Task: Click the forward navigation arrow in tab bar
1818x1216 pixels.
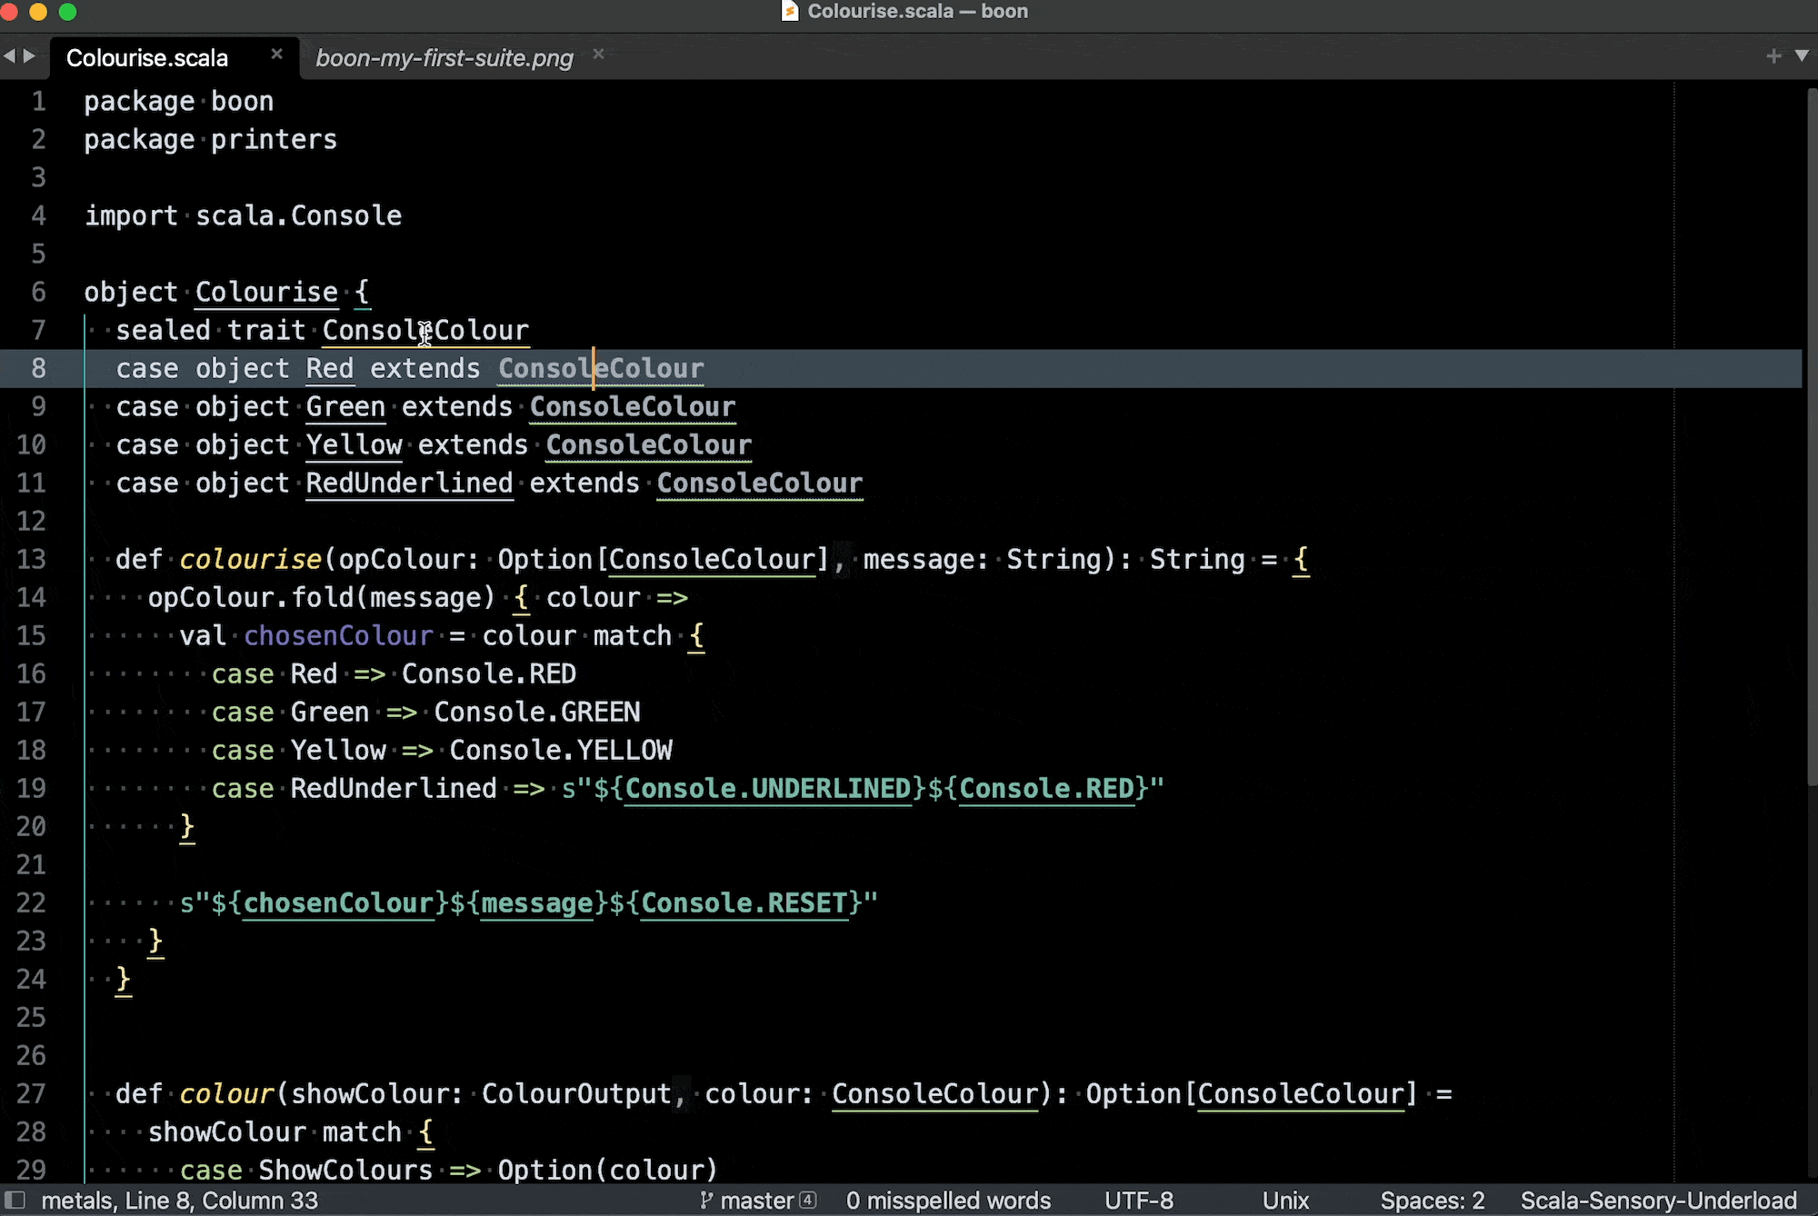Action: click(x=29, y=56)
